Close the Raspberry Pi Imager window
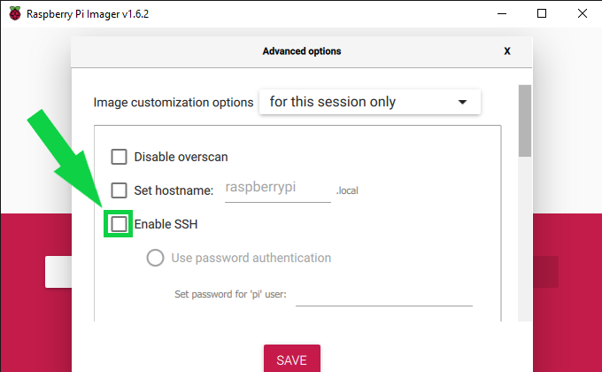This screenshot has height=372, width=602. point(583,13)
